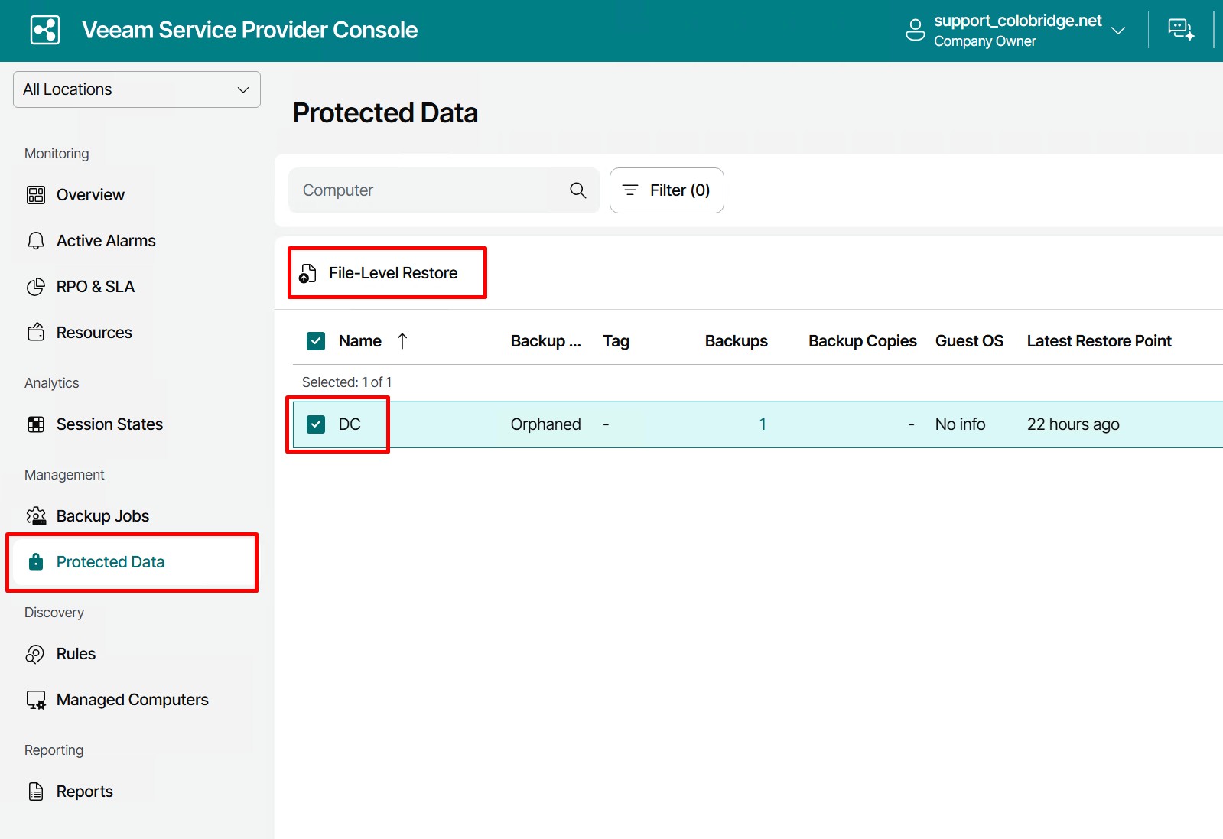Screen dimensions: 1223x839
Task: Click the RPO & SLA pie chart icon
Action: 36,287
